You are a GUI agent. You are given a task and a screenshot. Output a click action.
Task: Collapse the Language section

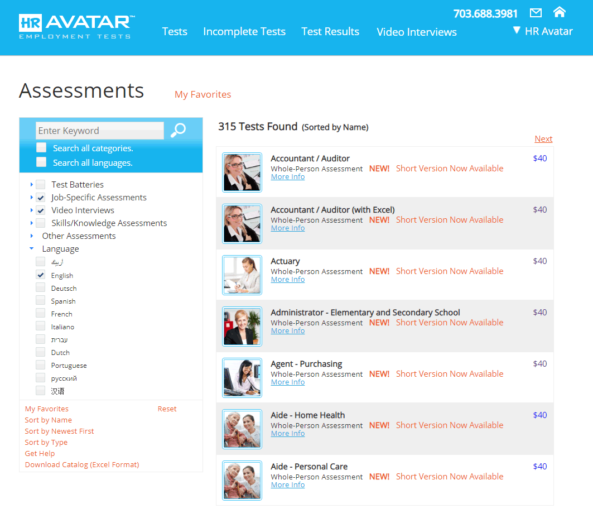pyautogui.click(x=32, y=249)
